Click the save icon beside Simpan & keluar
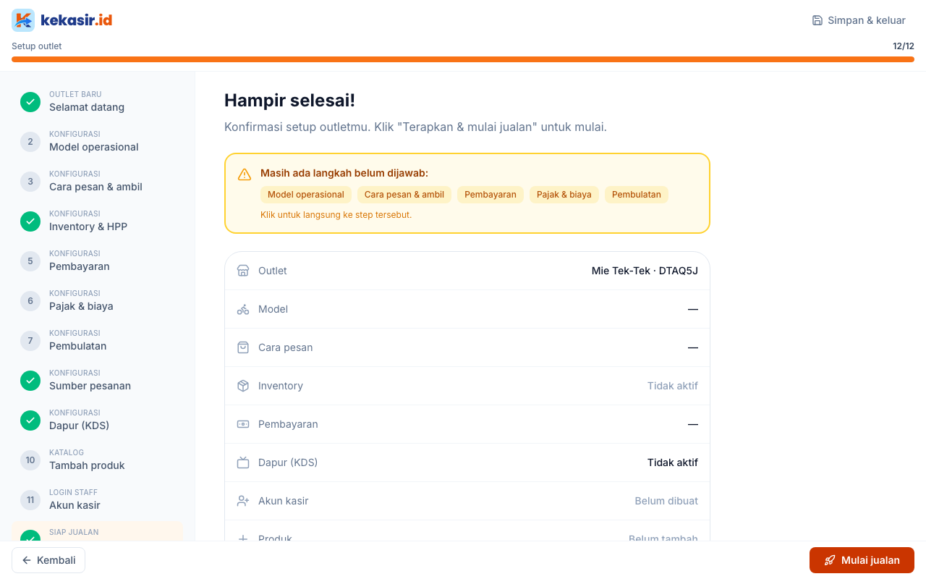This screenshot has width=926, height=579. click(x=817, y=20)
